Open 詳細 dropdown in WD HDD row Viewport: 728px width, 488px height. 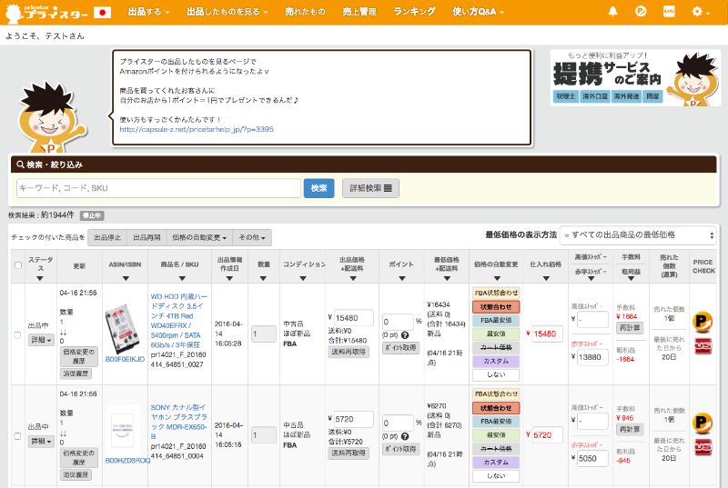click(41, 340)
